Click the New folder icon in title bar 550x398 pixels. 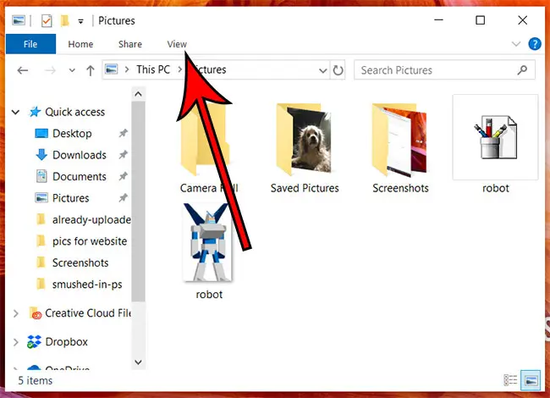click(64, 20)
